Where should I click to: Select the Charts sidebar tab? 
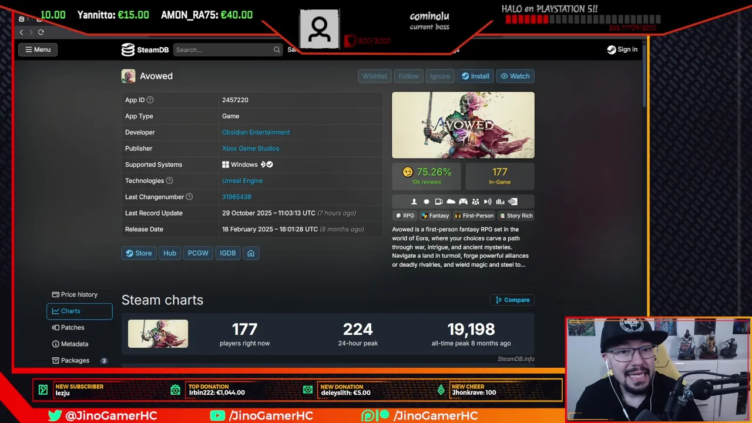[x=79, y=311]
